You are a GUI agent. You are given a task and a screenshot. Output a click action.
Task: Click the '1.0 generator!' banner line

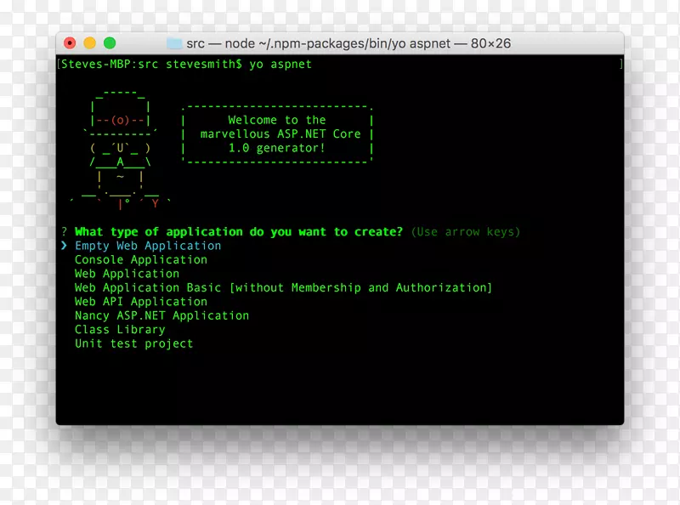click(x=277, y=148)
